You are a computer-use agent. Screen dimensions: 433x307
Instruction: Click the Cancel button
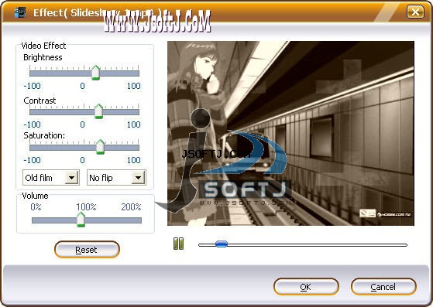(383, 287)
